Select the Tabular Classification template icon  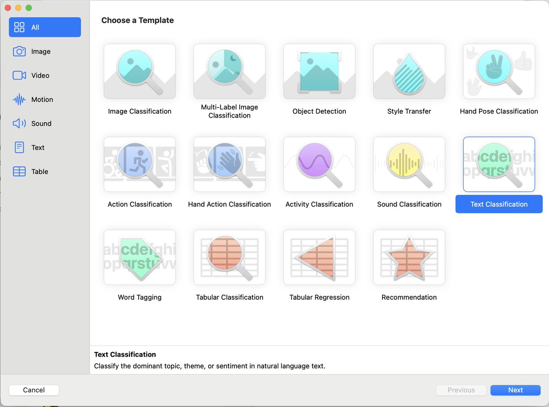tap(229, 257)
